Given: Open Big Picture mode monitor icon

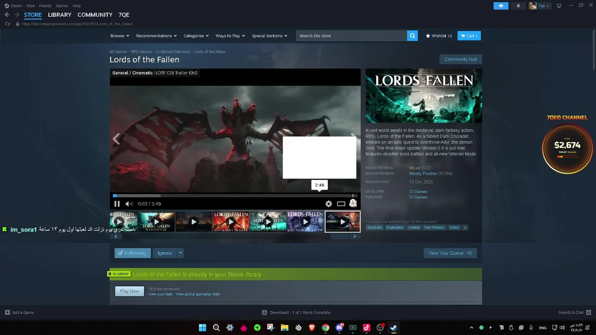Looking at the screenshot, I should tap(559, 6).
